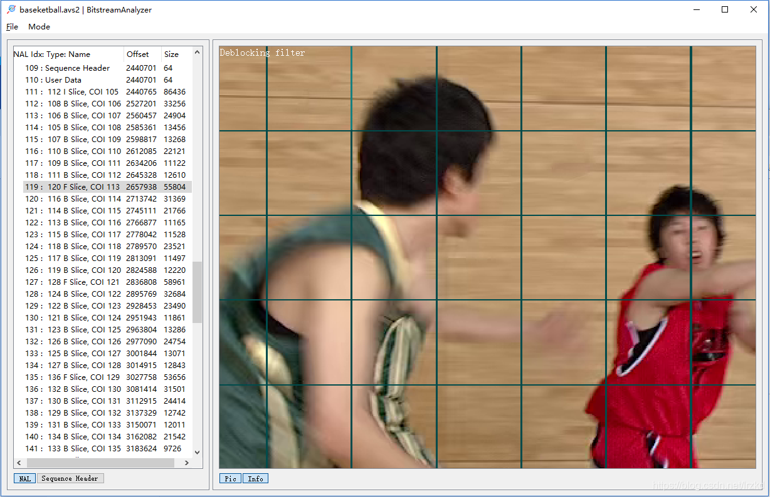Screen dimensions: 770x497
Task: Maximize the BitstreamAnalyzer window
Action: (x=725, y=9)
